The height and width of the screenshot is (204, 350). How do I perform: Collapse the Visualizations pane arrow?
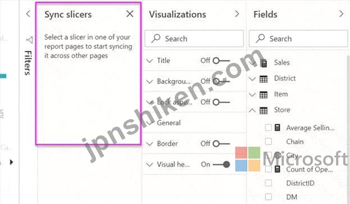pyautogui.click(x=237, y=14)
